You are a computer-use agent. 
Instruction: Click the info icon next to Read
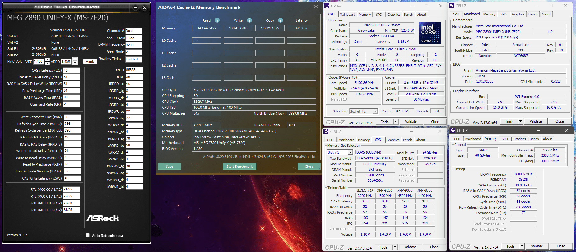point(217,20)
